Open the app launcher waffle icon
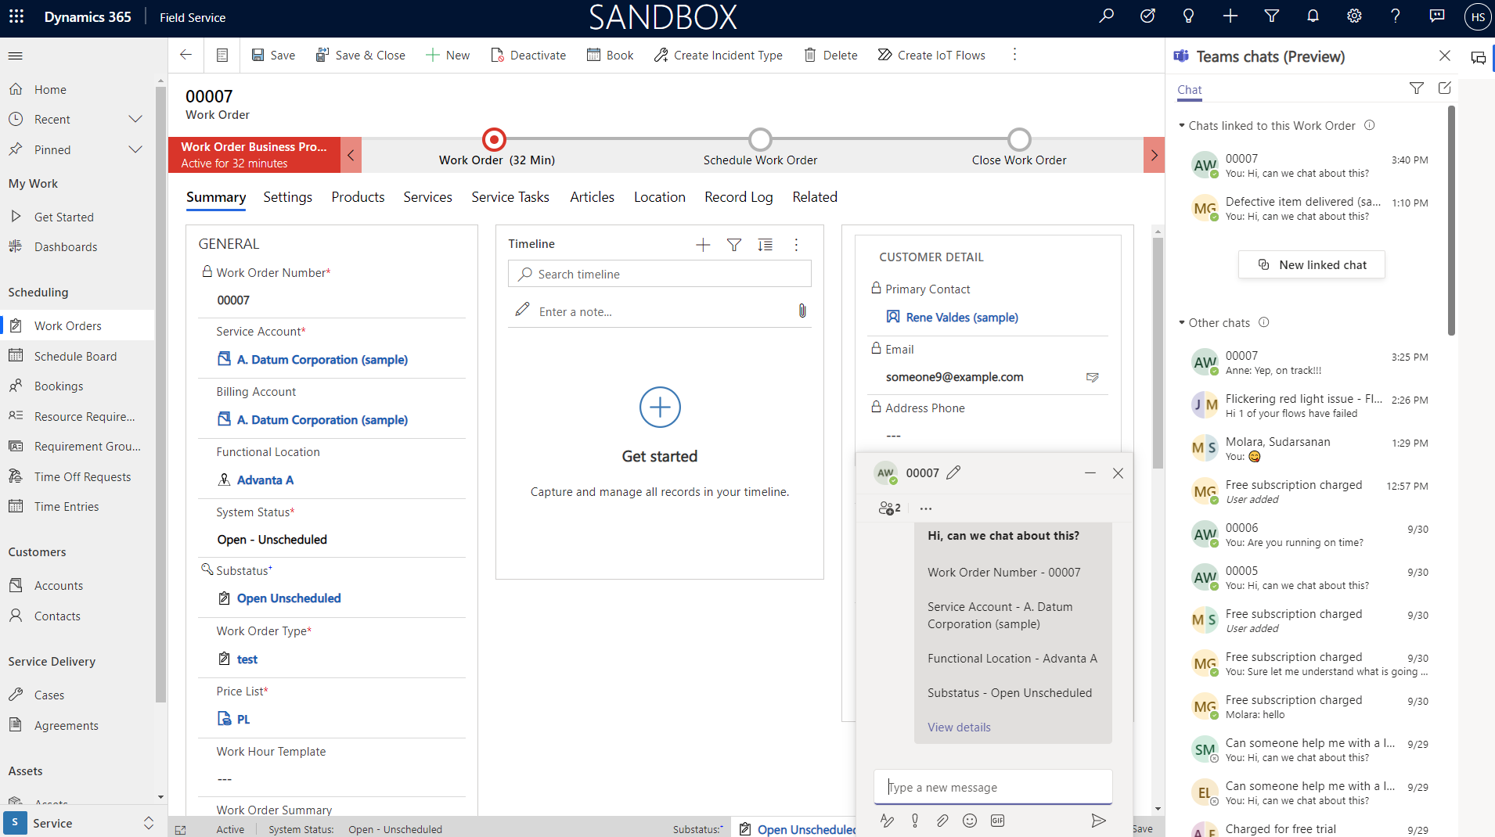 [x=16, y=16]
